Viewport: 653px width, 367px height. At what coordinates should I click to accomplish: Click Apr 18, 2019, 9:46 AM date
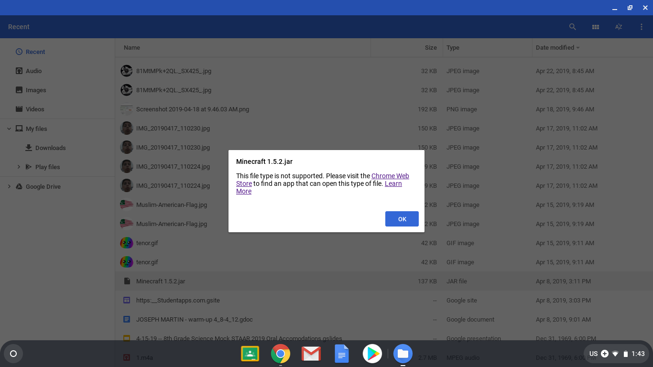point(565,109)
